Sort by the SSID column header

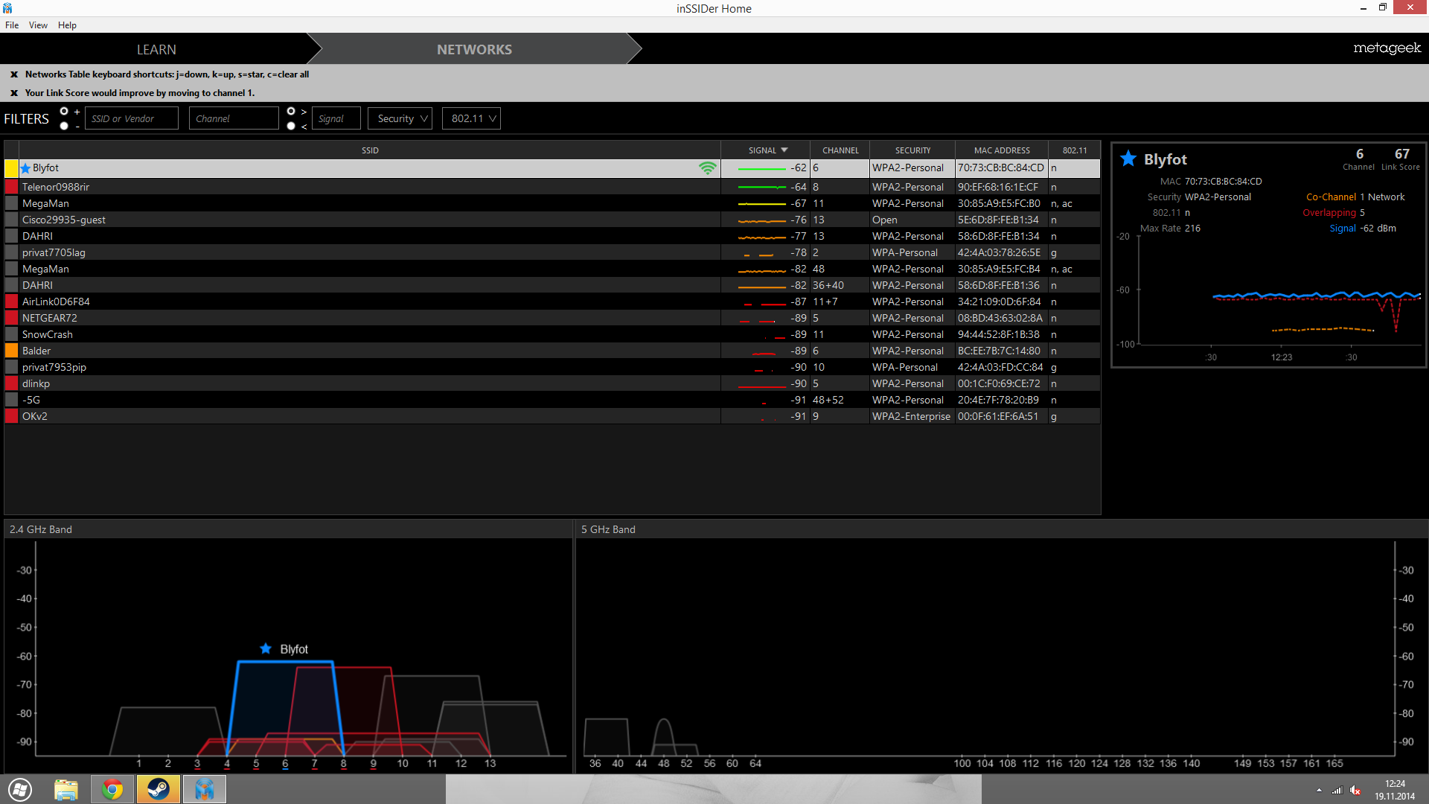pos(370,150)
